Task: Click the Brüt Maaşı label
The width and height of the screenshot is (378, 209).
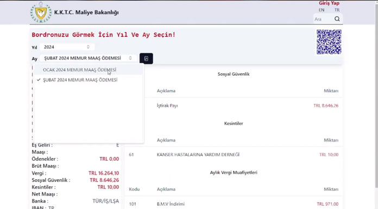Action: click(45, 166)
